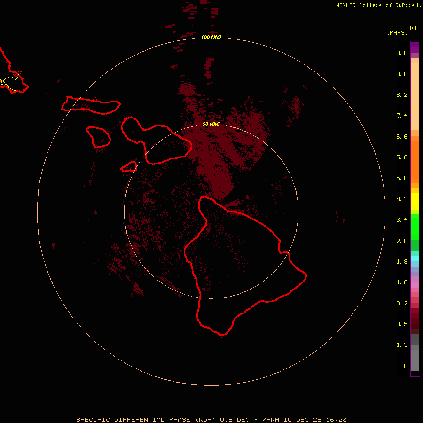Click the 0.5 DEG elevation text
This screenshot has width=423, height=423.
(235, 420)
